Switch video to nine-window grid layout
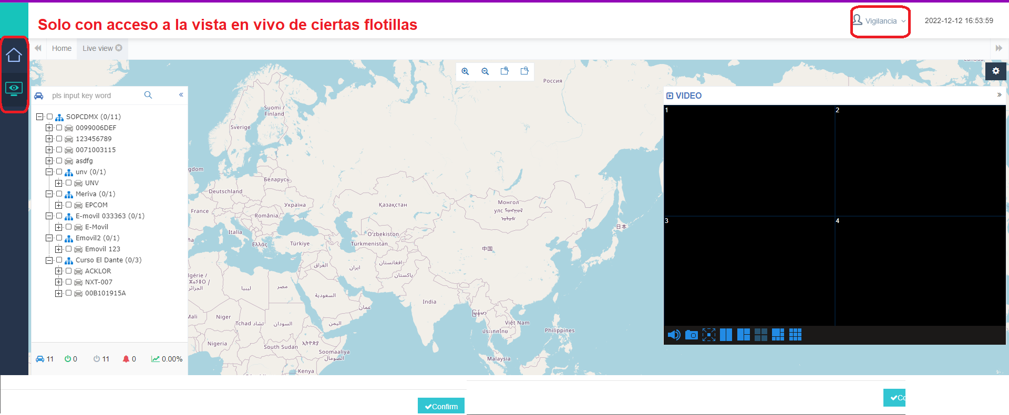The image size is (1009, 415). pos(795,335)
